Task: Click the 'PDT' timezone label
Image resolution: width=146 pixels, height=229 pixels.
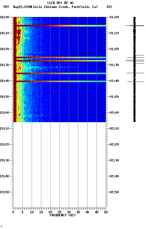Action: 6,7
